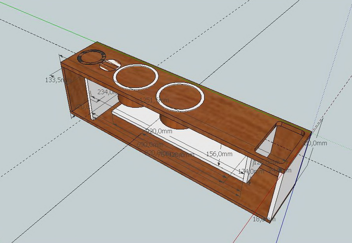Select the 174,0mm dimension label
The width and height of the screenshot is (352, 243).
[x=251, y=171]
